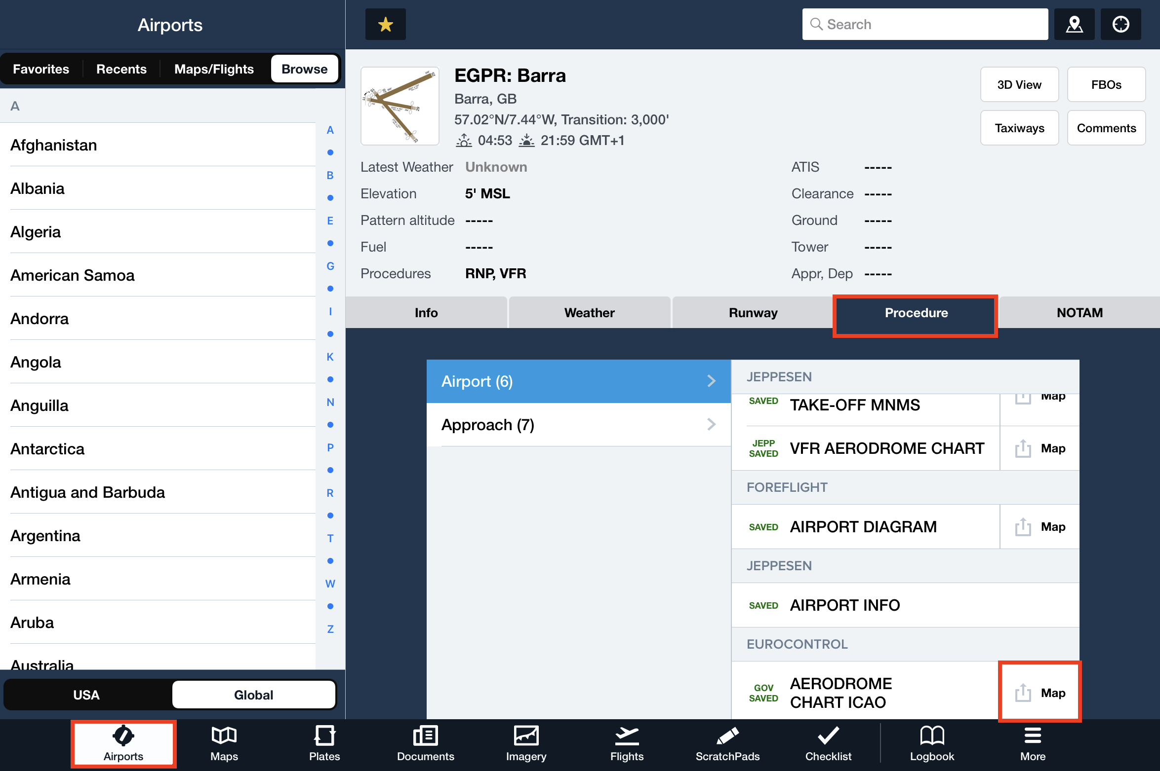
Task: Expand the Airport (6) procedures group
Action: (x=578, y=381)
